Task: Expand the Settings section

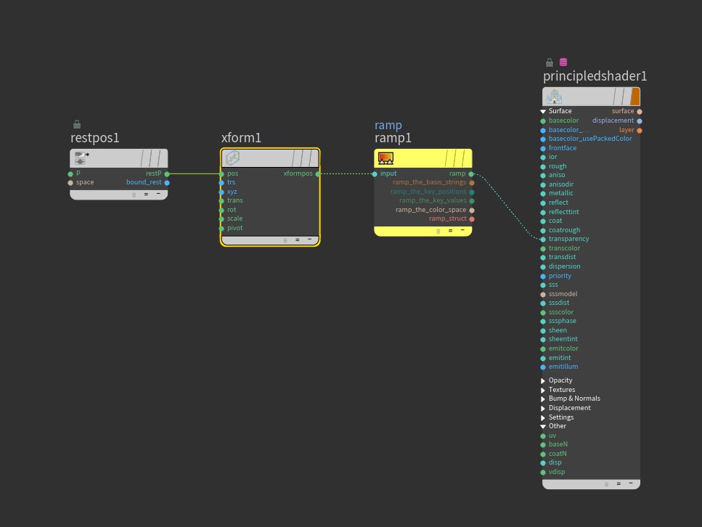Action: 543,417
